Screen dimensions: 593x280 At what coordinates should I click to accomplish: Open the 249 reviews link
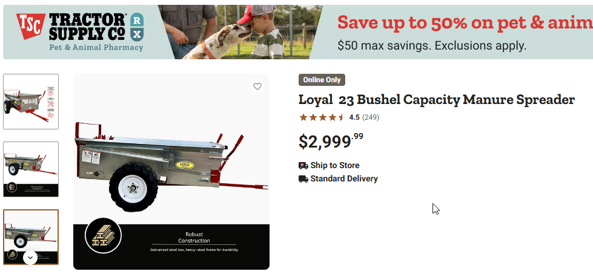click(x=371, y=117)
